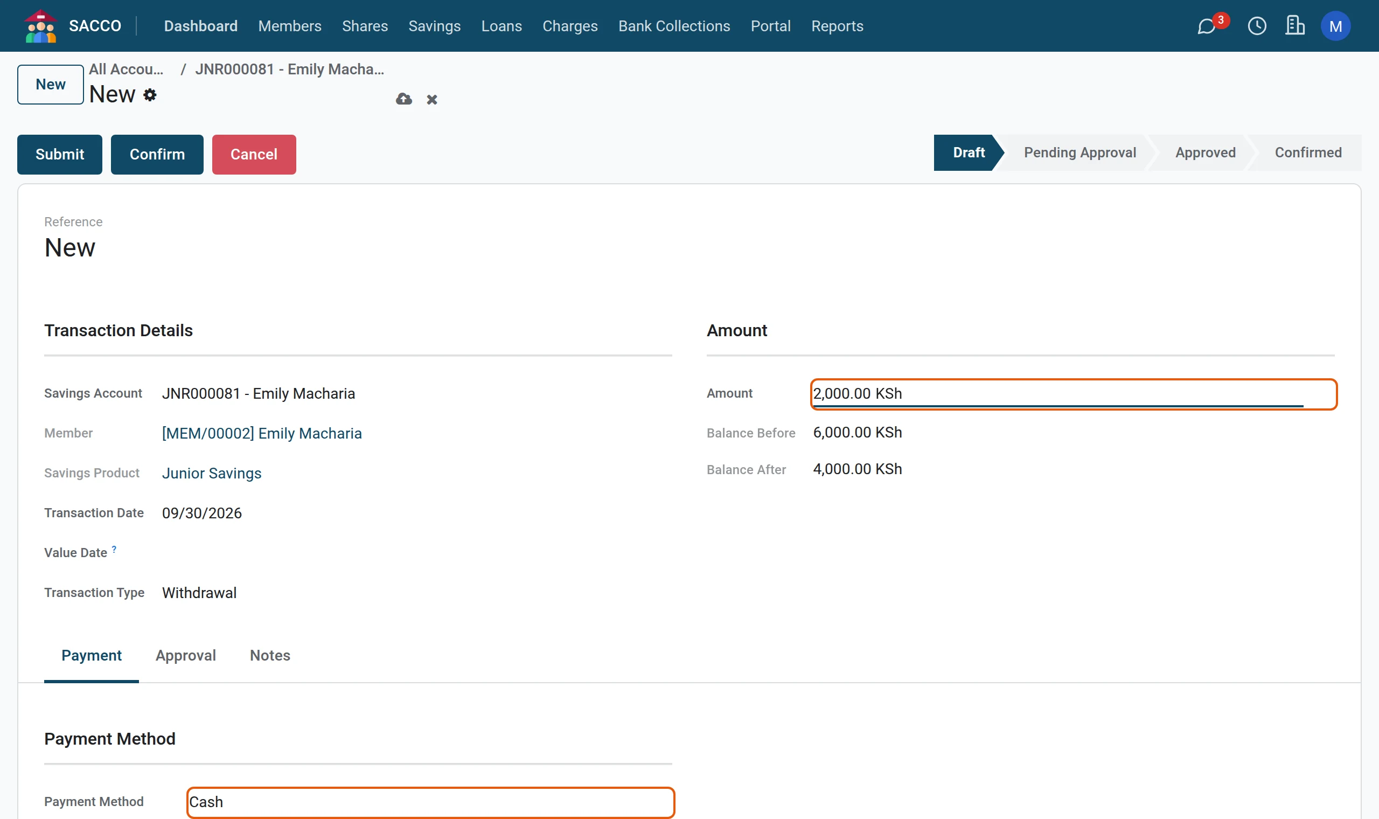Screen dimensions: 1379x819
Task: Open the Bank Collections menu
Action: coord(674,26)
